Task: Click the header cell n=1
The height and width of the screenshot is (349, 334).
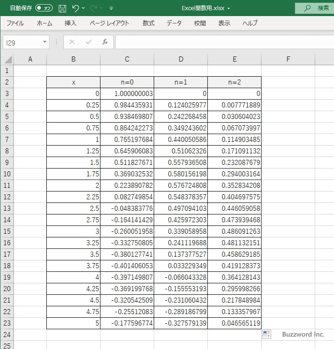Action: pos(181,82)
